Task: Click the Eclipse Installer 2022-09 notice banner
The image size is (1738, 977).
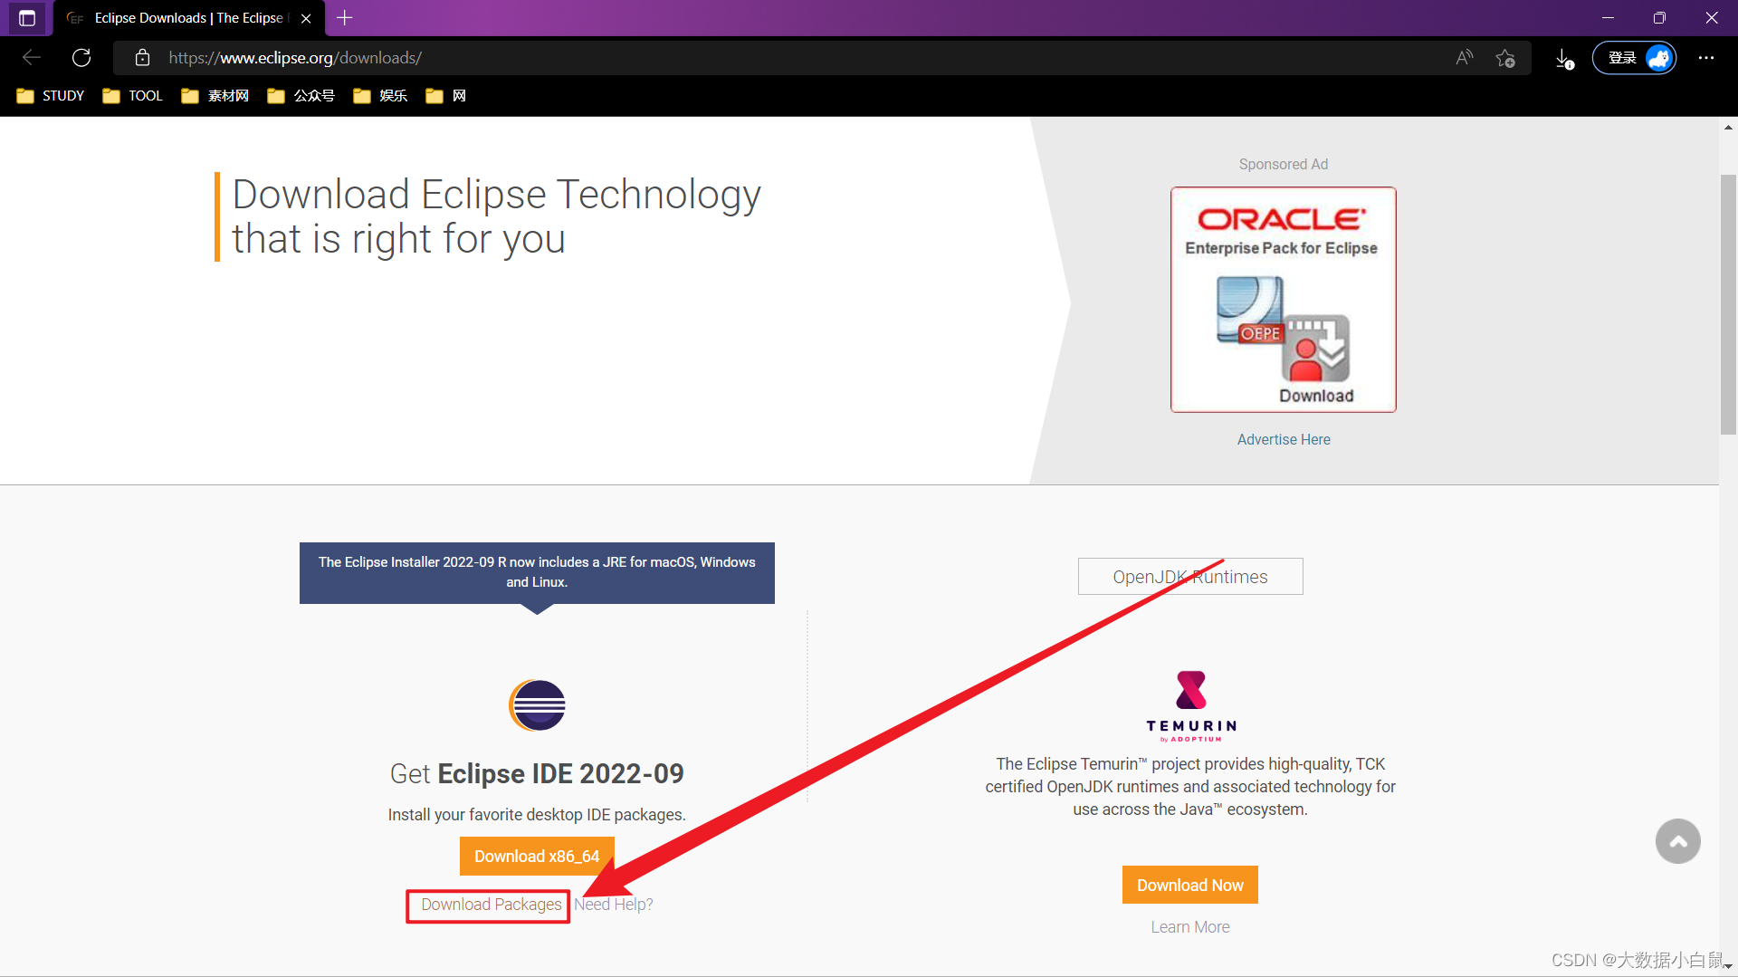Action: [537, 572]
